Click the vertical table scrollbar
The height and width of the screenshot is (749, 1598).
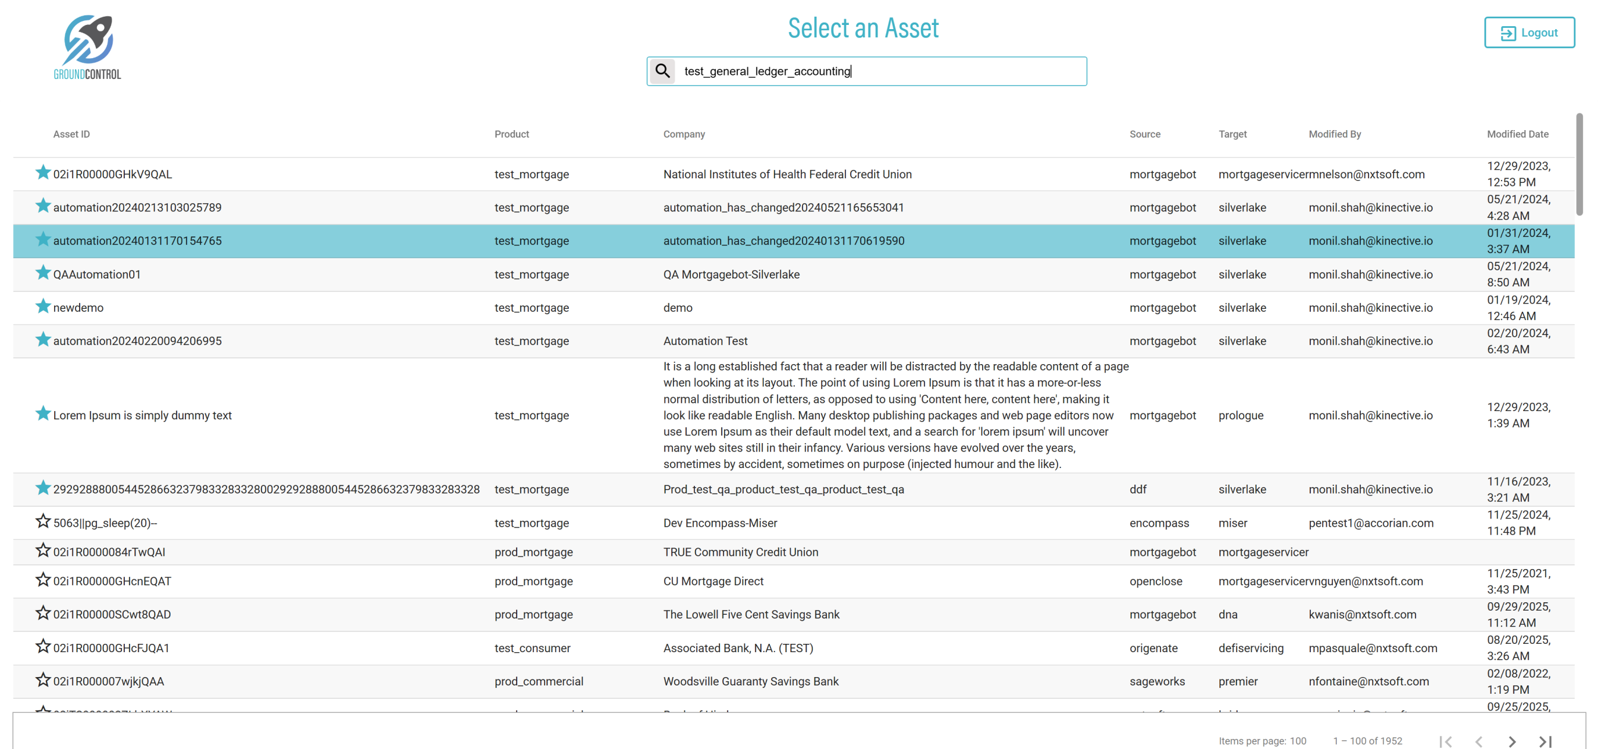(x=1579, y=165)
